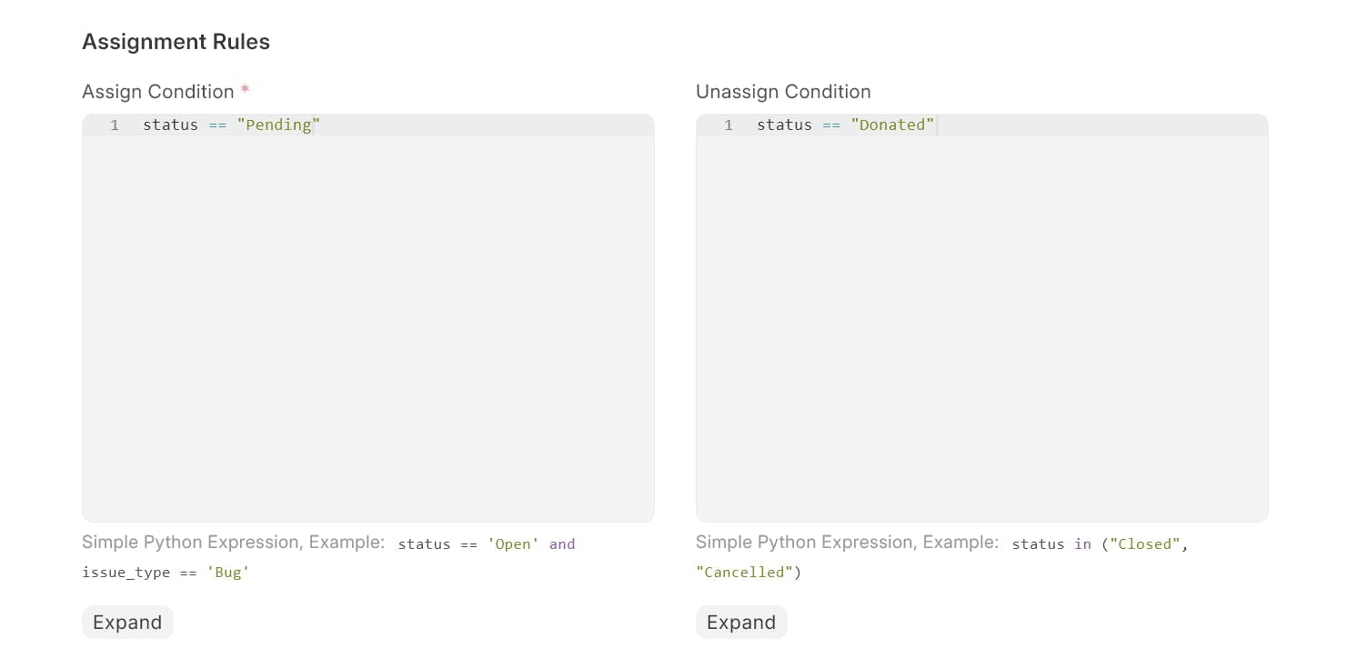Click the "Closed" example below Unassign Condition
The width and height of the screenshot is (1357, 668).
coord(1144,543)
